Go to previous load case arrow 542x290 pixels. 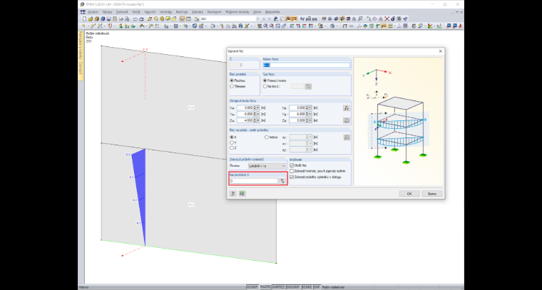[264, 19]
